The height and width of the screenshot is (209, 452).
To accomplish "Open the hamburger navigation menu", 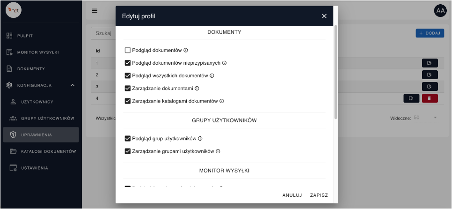I will (x=95, y=11).
